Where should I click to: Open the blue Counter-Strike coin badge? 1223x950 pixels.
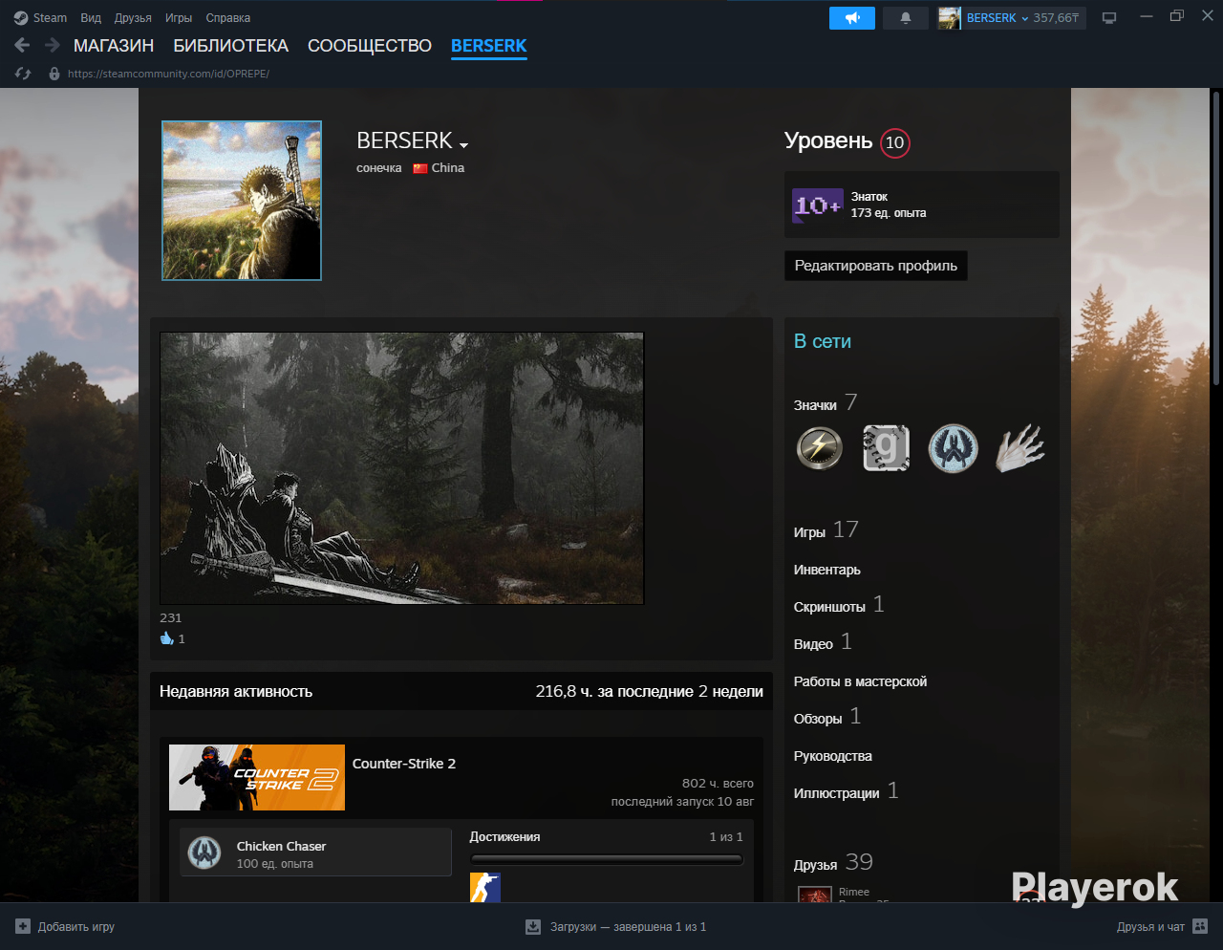(954, 448)
